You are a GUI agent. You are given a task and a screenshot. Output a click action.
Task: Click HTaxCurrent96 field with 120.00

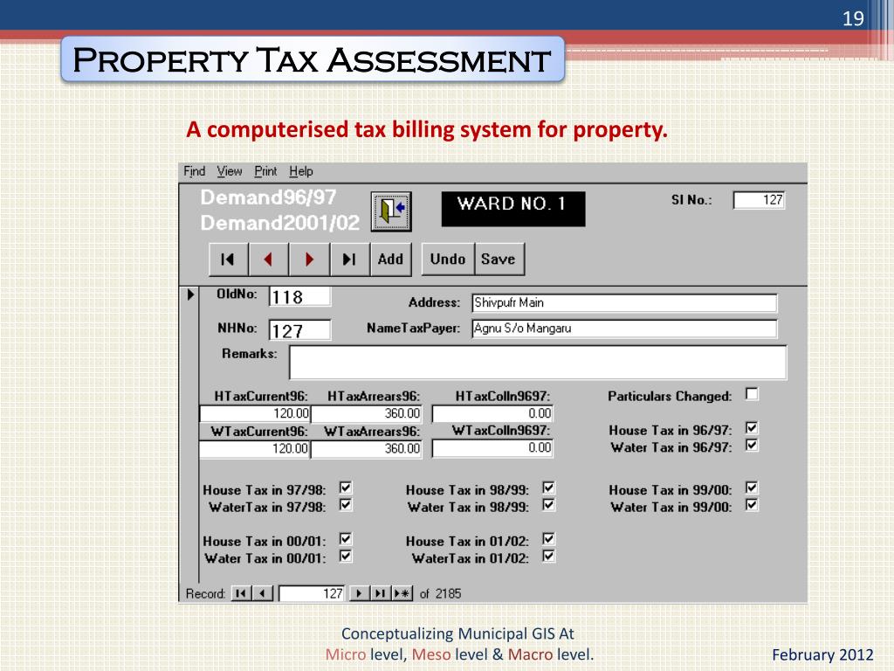point(254,413)
